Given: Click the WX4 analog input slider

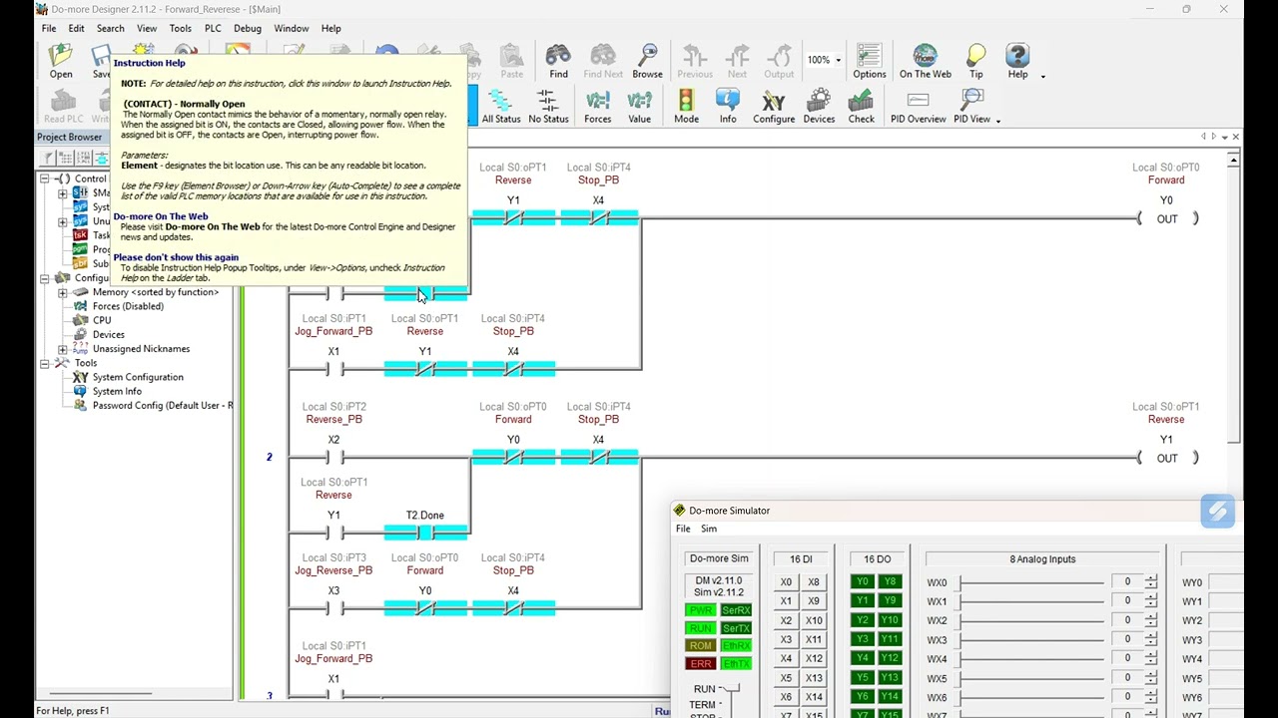Looking at the screenshot, I should 1031,658.
